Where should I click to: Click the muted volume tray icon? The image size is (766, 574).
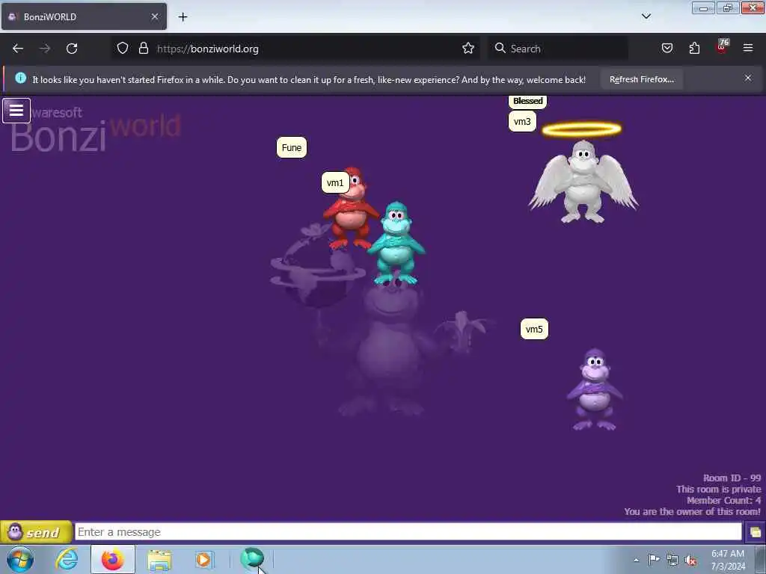pyautogui.click(x=690, y=561)
